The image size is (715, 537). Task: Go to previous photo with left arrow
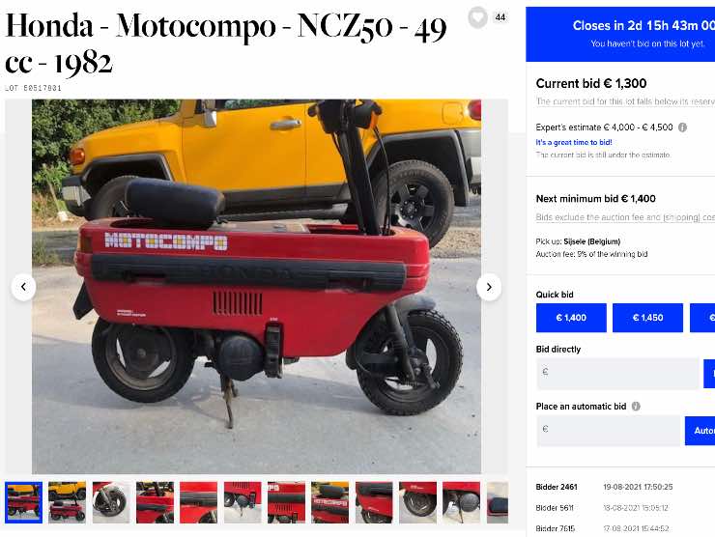pyautogui.click(x=23, y=287)
